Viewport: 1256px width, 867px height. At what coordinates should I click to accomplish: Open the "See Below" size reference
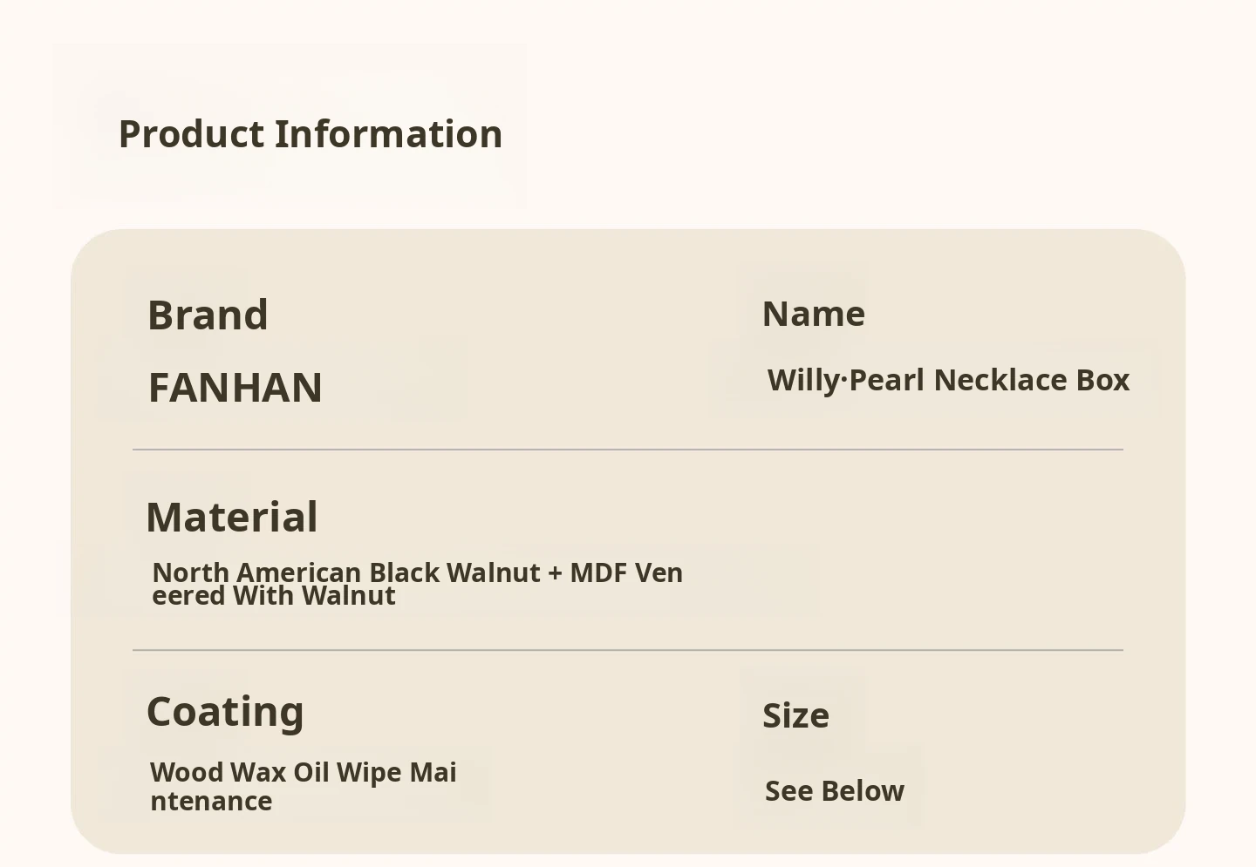tap(835, 791)
